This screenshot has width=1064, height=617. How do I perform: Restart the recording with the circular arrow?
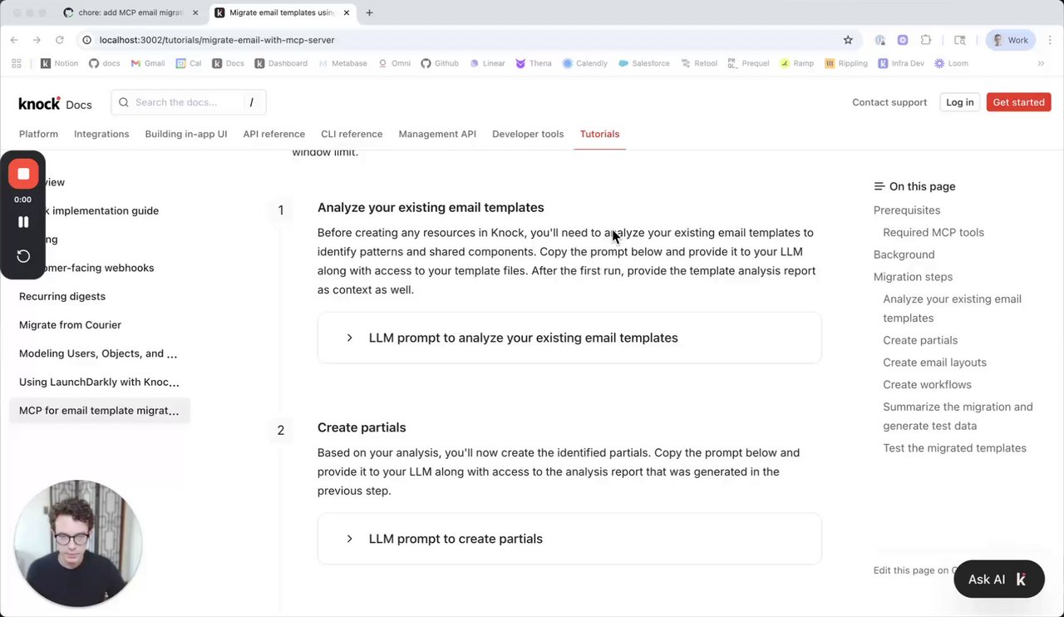coord(23,256)
